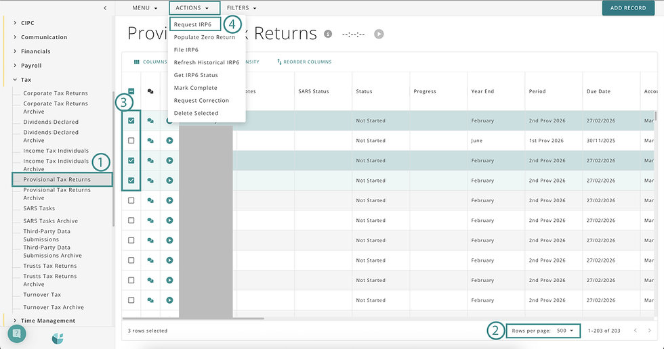664x349 pixels.
Task: Go to the previous page arrow
Action: 636,331
